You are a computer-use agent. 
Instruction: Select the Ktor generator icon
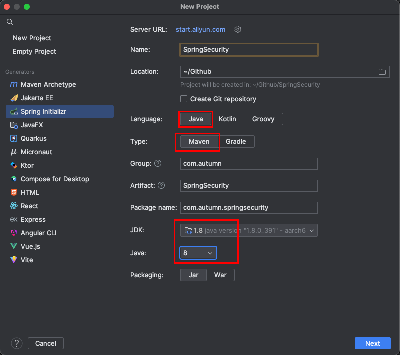[14, 166]
